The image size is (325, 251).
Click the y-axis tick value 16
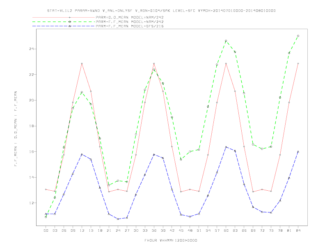[x=32, y=152]
